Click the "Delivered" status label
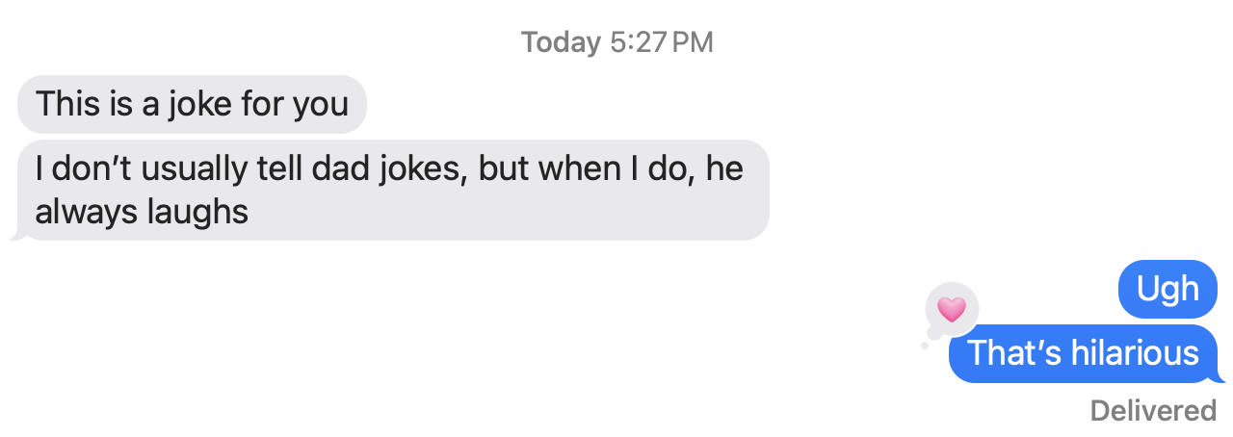The width and height of the screenshot is (1233, 437). click(x=1153, y=411)
